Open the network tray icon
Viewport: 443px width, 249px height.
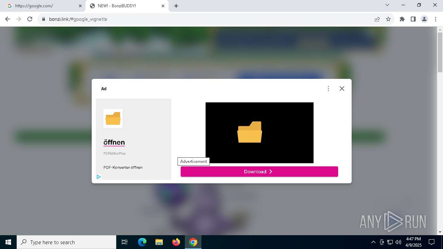point(390,242)
